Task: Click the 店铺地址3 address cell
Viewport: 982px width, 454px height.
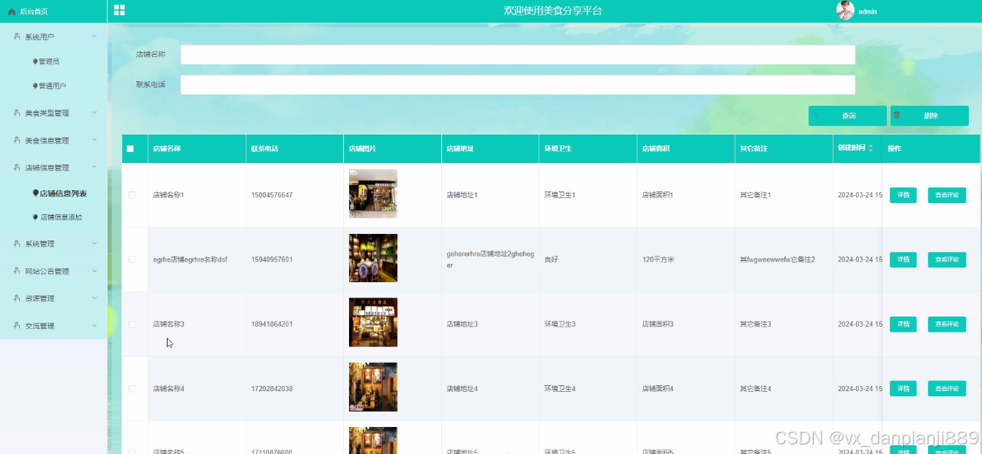Action: pos(462,324)
